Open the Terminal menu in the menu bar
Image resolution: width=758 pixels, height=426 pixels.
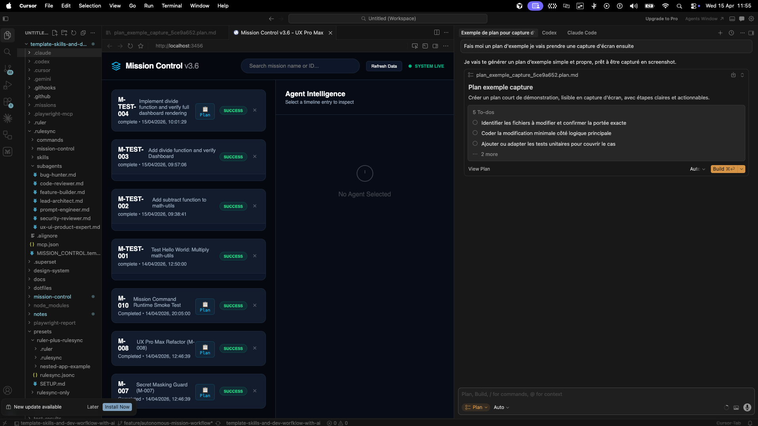point(172,6)
